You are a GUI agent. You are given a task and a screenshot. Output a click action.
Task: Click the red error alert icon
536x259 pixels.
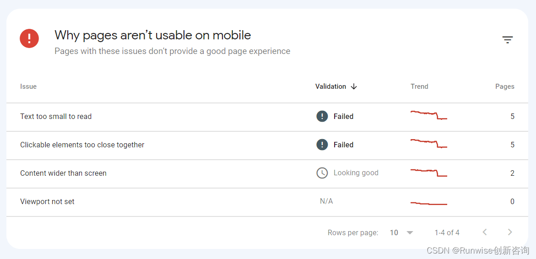tap(29, 38)
